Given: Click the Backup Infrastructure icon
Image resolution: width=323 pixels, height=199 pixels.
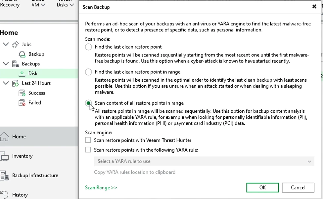Looking at the screenshot, I should (x=5, y=176).
